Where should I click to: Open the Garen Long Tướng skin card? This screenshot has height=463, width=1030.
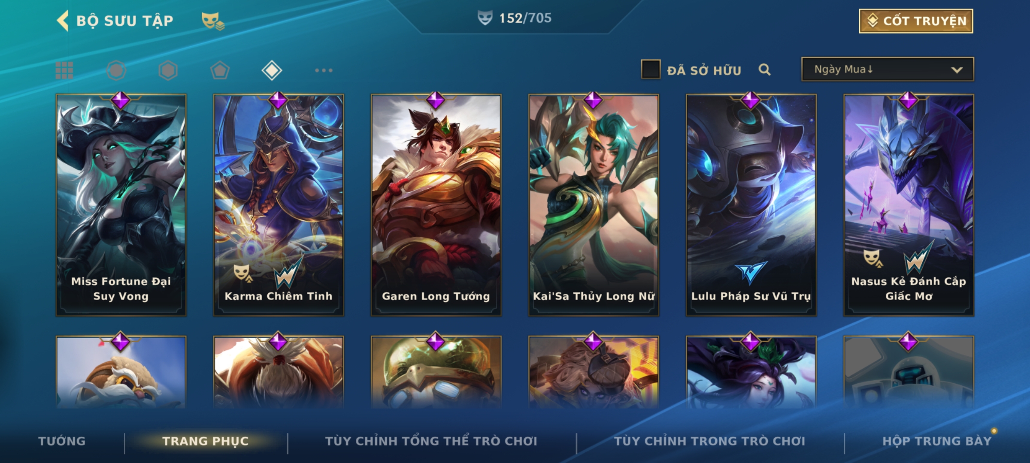pyautogui.click(x=436, y=205)
